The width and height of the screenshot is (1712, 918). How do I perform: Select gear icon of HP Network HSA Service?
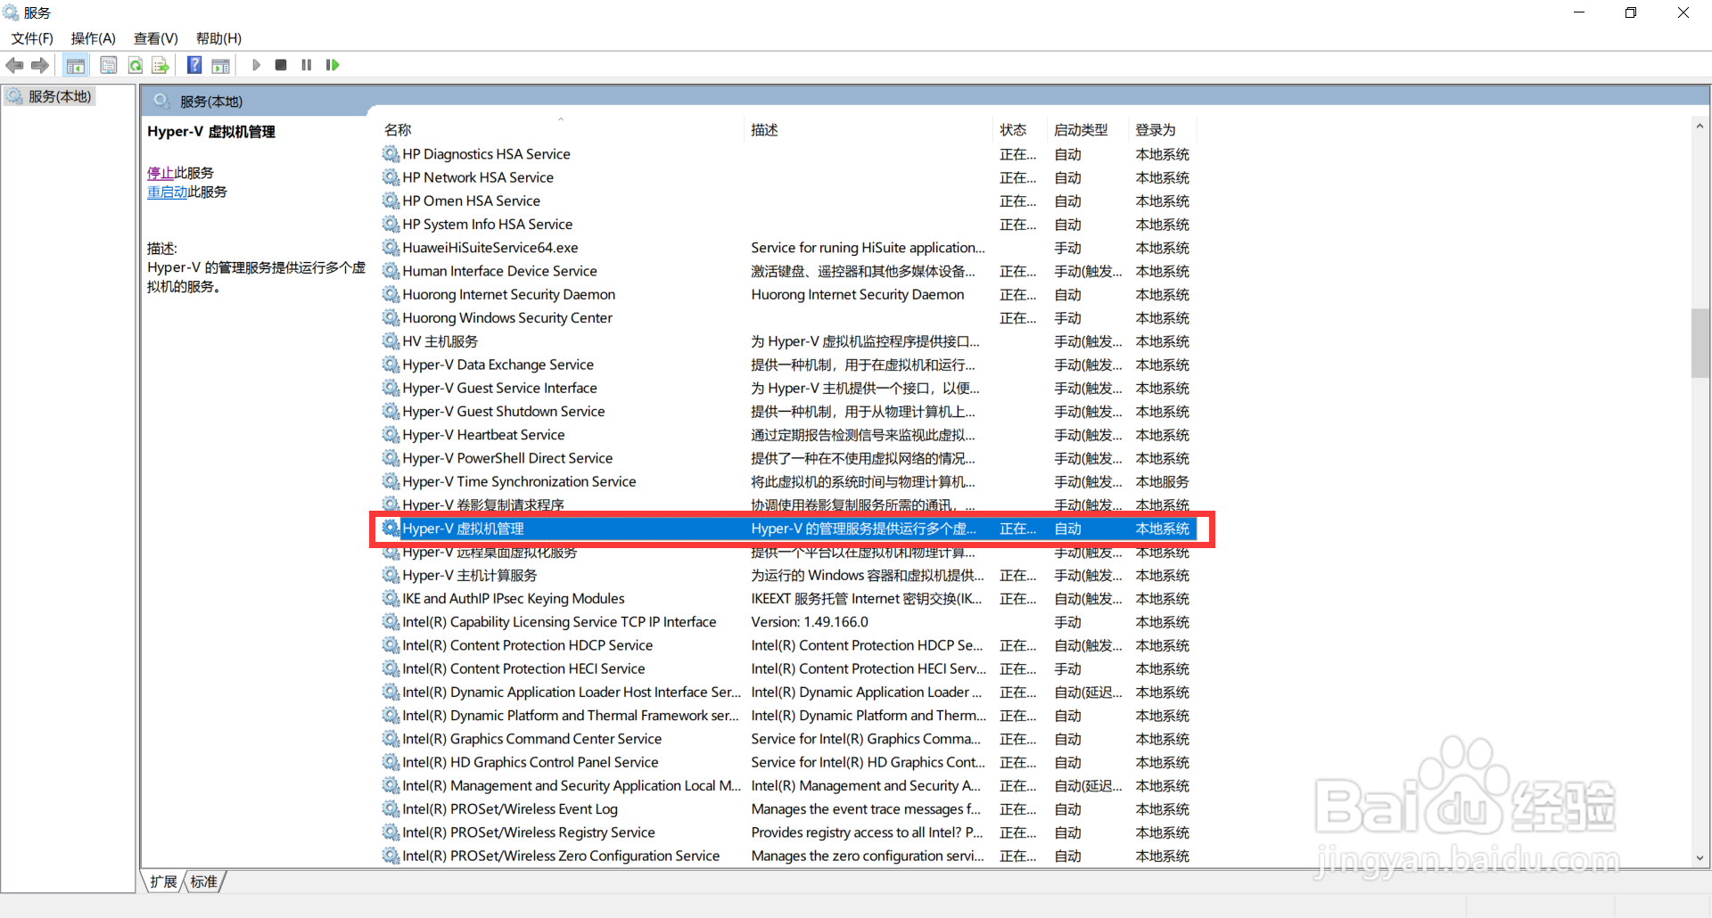tap(391, 177)
